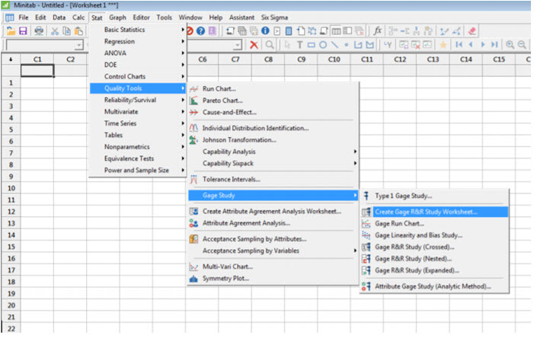Viewport: 534px width, 338px height.
Task: Click the blue Project info icon
Action: point(265,31)
